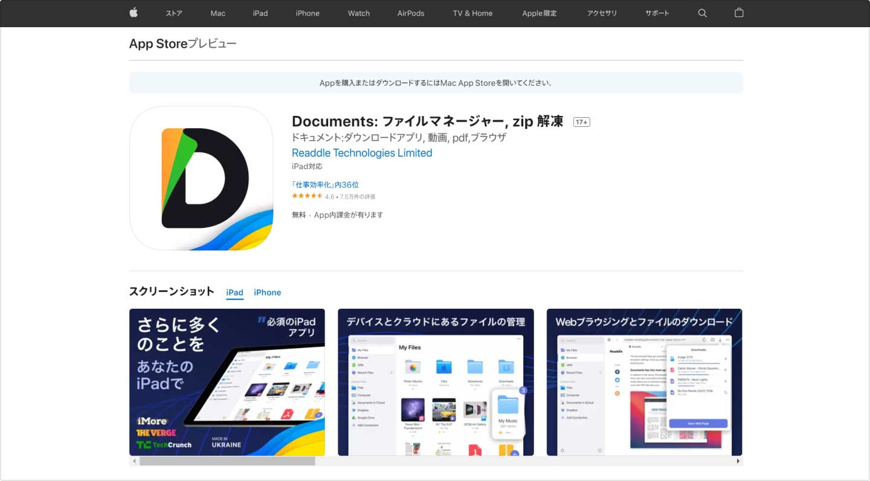Click the デバイスとクラウド file management screenshot
This screenshot has width=870, height=481.
[436, 382]
